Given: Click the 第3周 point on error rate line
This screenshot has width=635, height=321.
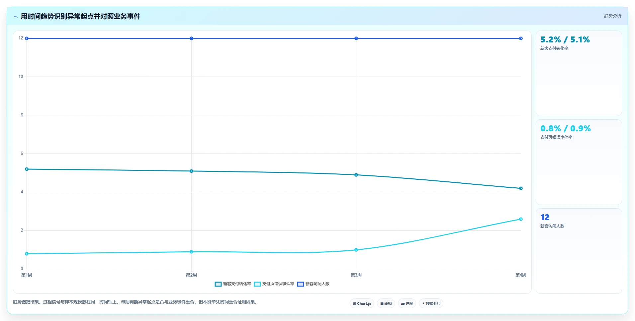Looking at the screenshot, I should click(356, 250).
